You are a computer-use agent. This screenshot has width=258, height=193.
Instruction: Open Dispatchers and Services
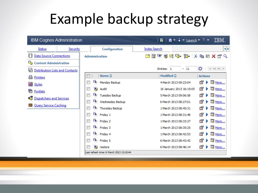[51, 98]
